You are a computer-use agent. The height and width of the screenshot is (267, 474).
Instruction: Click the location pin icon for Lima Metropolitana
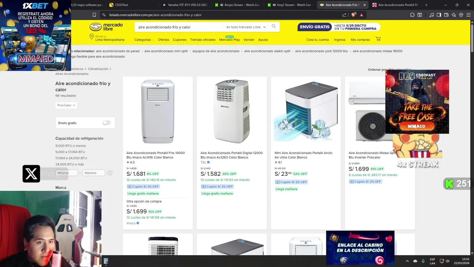click(91, 37)
